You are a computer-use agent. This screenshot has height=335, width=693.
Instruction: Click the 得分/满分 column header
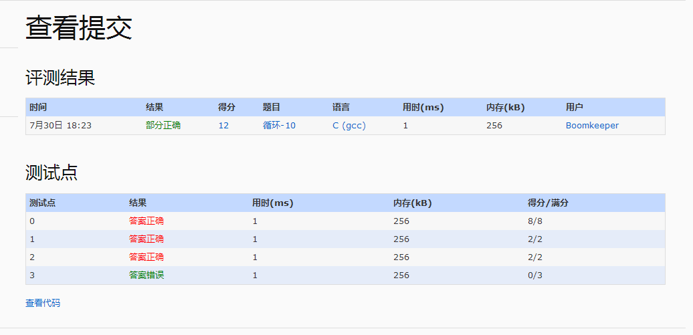tap(548, 203)
